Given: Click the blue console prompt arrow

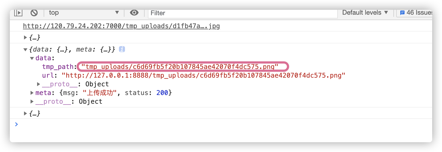Looking at the screenshot, I should tap(16, 124).
